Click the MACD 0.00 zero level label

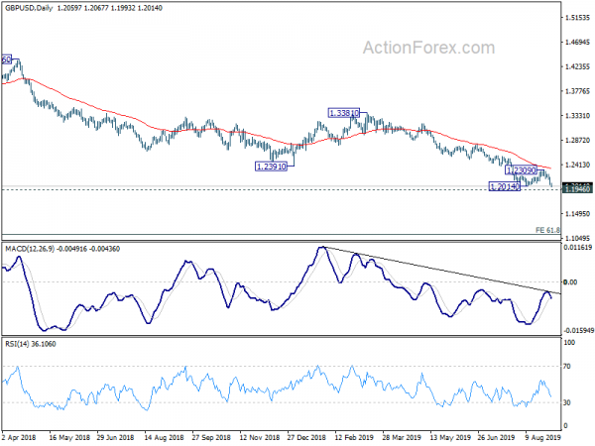(x=570, y=282)
